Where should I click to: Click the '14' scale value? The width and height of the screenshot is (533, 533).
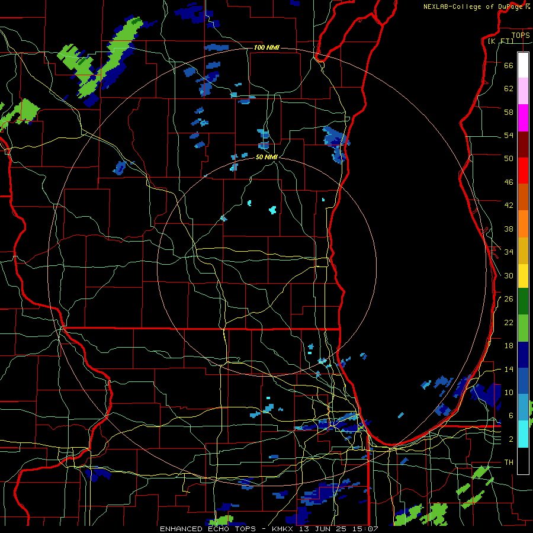[509, 369]
